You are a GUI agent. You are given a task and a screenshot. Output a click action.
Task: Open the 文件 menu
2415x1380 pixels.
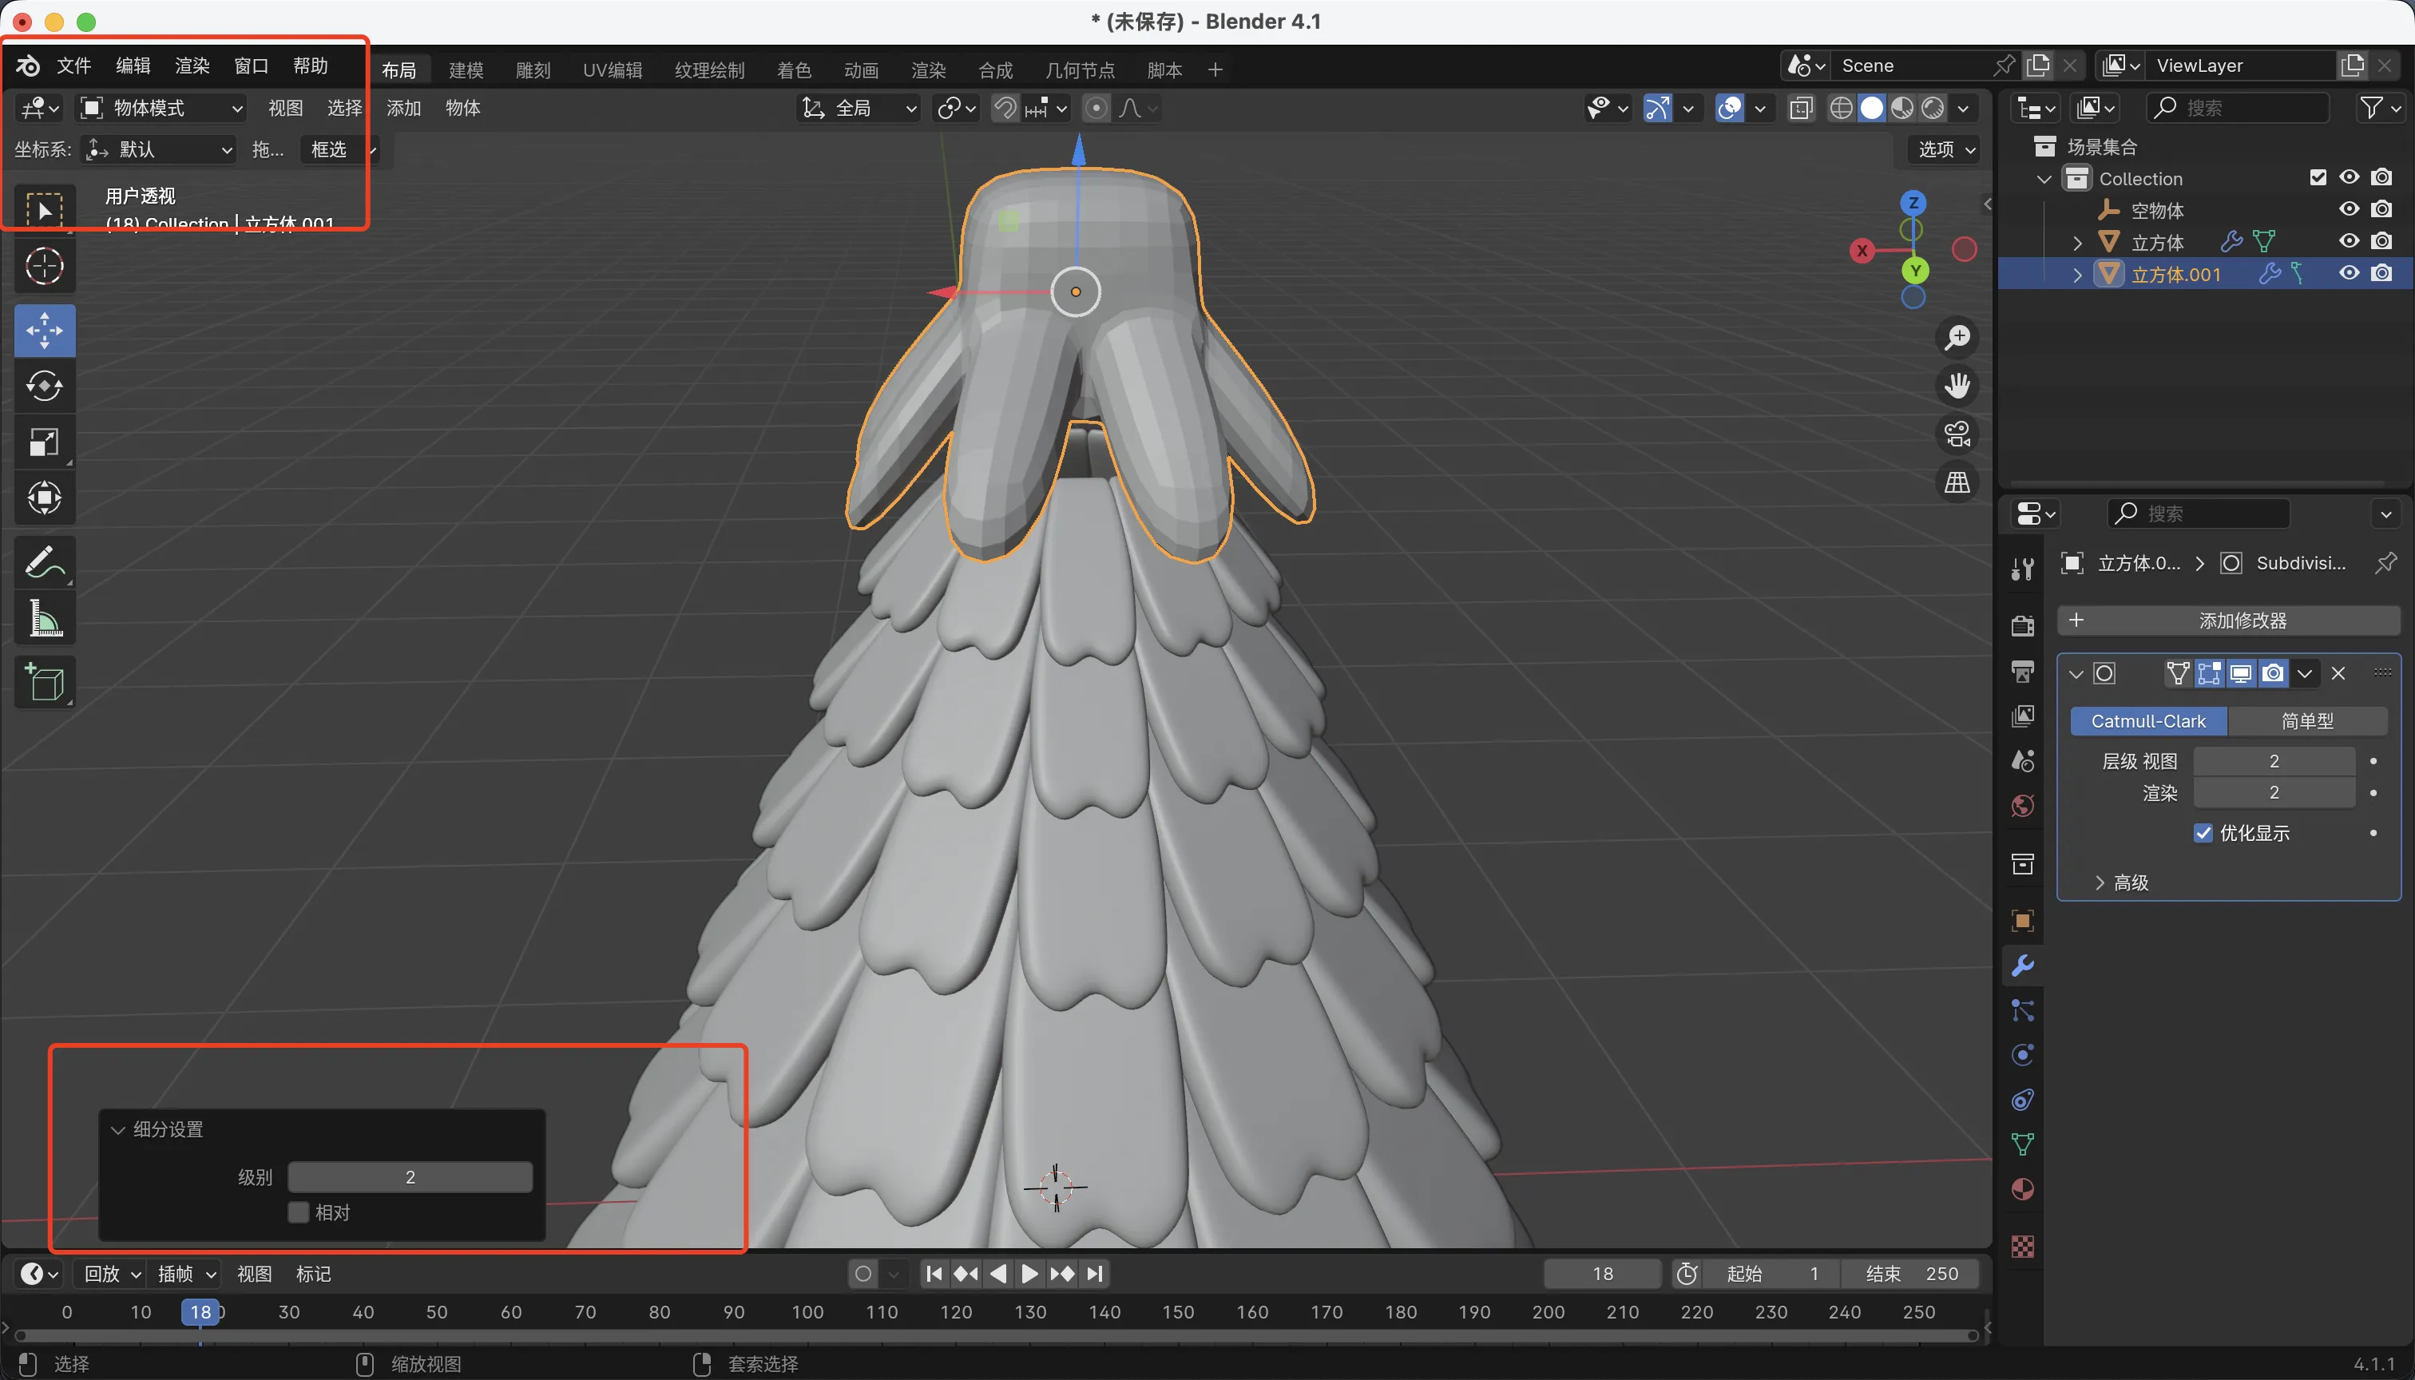tap(73, 65)
